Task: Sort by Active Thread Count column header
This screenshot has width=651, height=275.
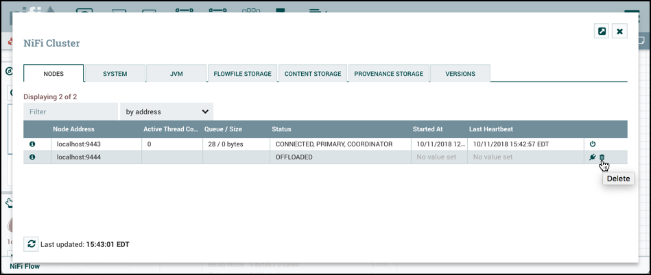Action: coord(172,129)
